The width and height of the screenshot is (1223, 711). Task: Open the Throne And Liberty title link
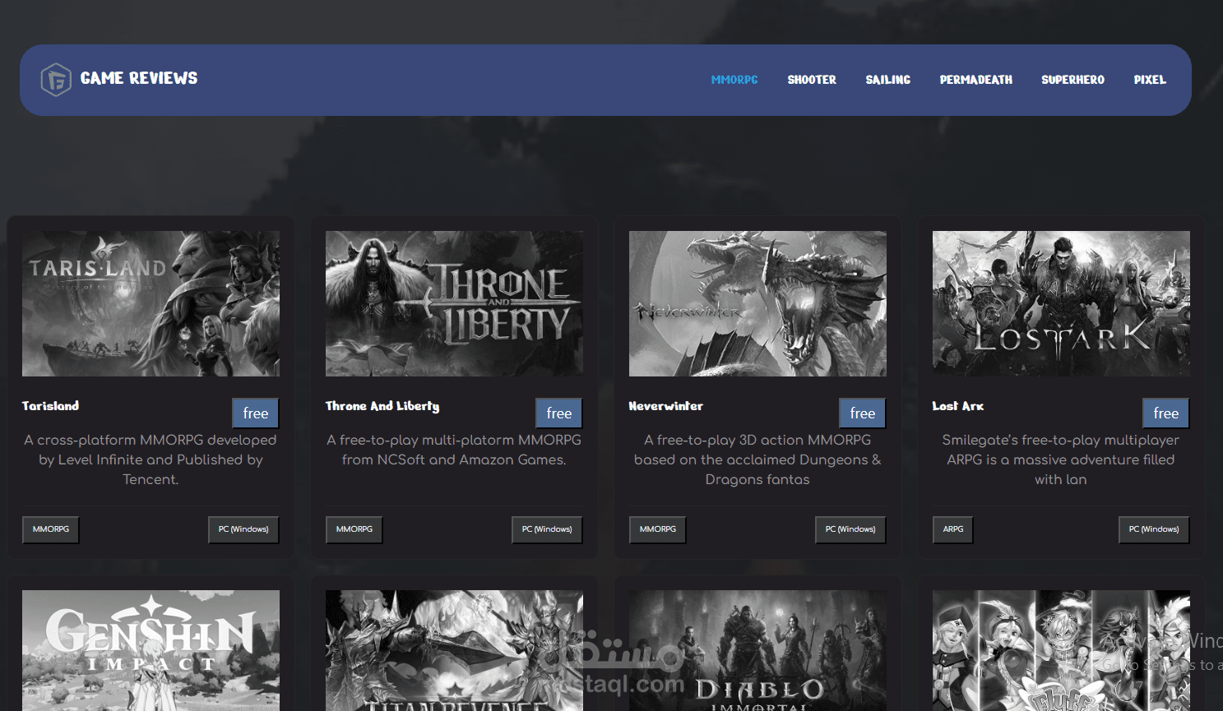click(382, 405)
